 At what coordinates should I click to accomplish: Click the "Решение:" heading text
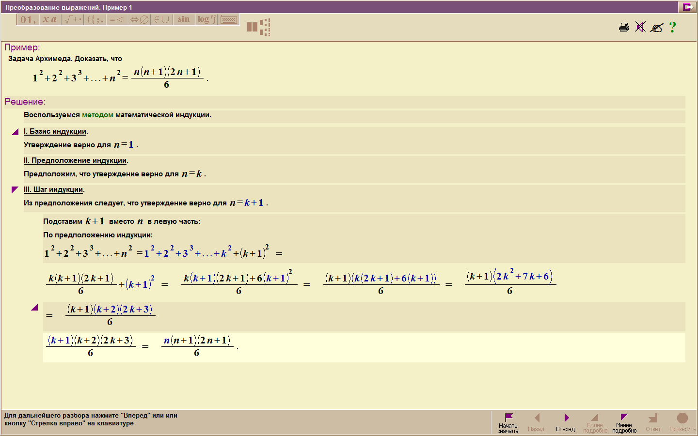click(x=25, y=102)
